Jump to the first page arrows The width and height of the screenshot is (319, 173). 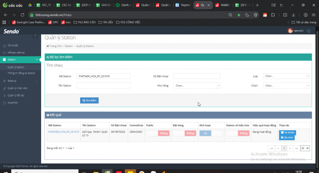click(x=272, y=148)
